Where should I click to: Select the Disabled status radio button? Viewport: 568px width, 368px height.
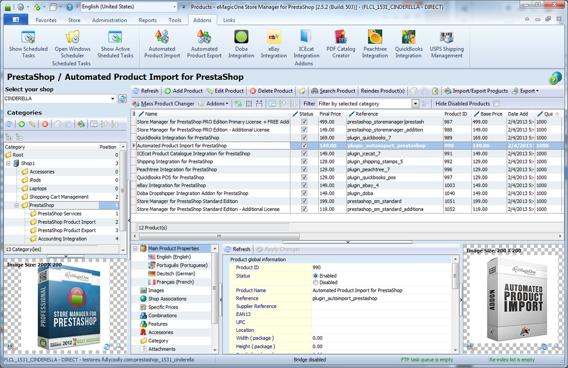[315, 283]
